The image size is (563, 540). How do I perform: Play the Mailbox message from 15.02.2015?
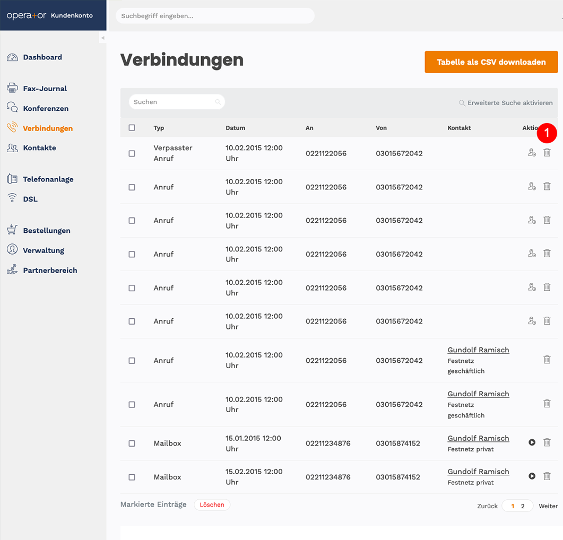pos(532,476)
